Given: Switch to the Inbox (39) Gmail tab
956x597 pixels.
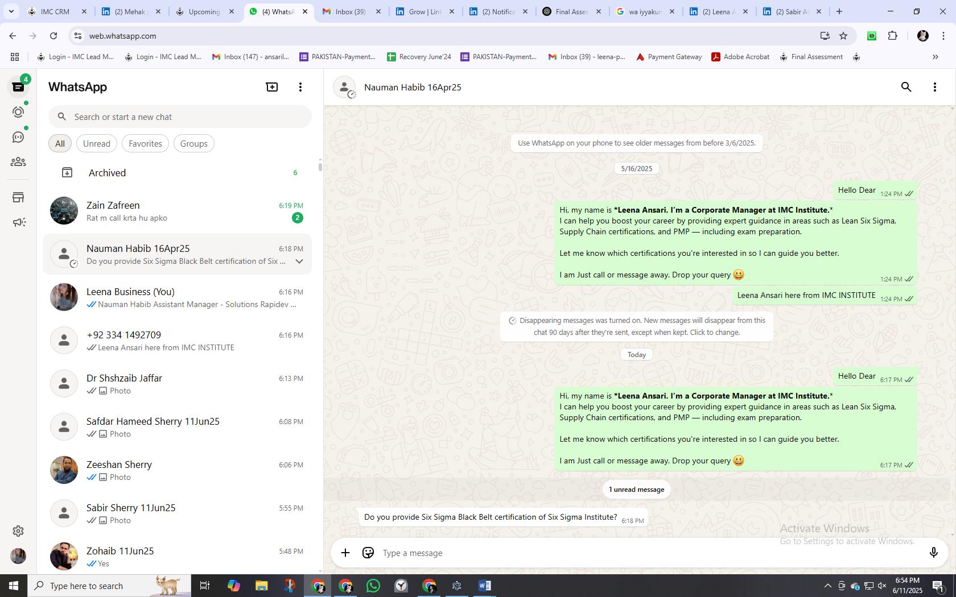Looking at the screenshot, I should click(351, 11).
